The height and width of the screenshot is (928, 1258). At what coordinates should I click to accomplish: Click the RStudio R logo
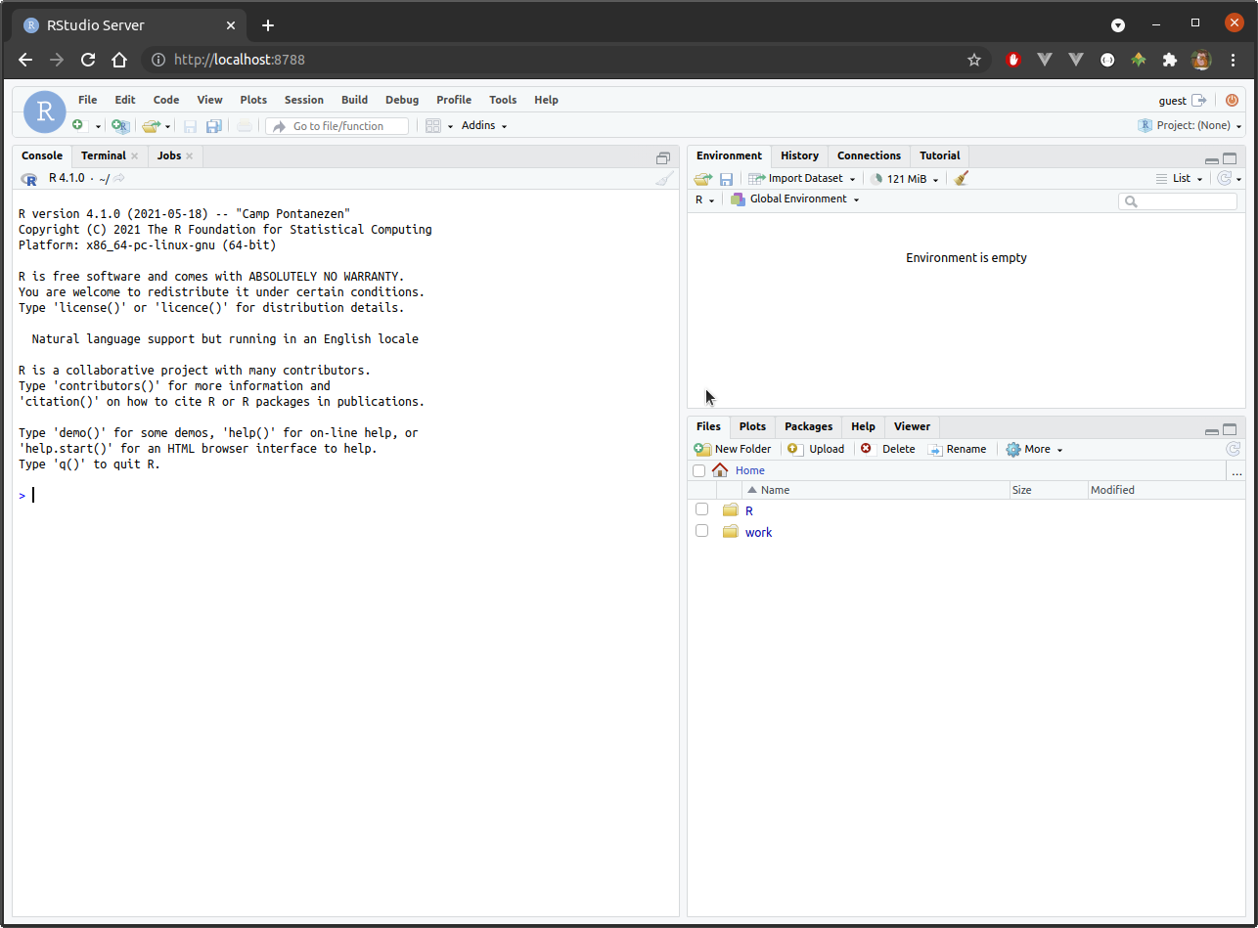[x=44, y=112]
